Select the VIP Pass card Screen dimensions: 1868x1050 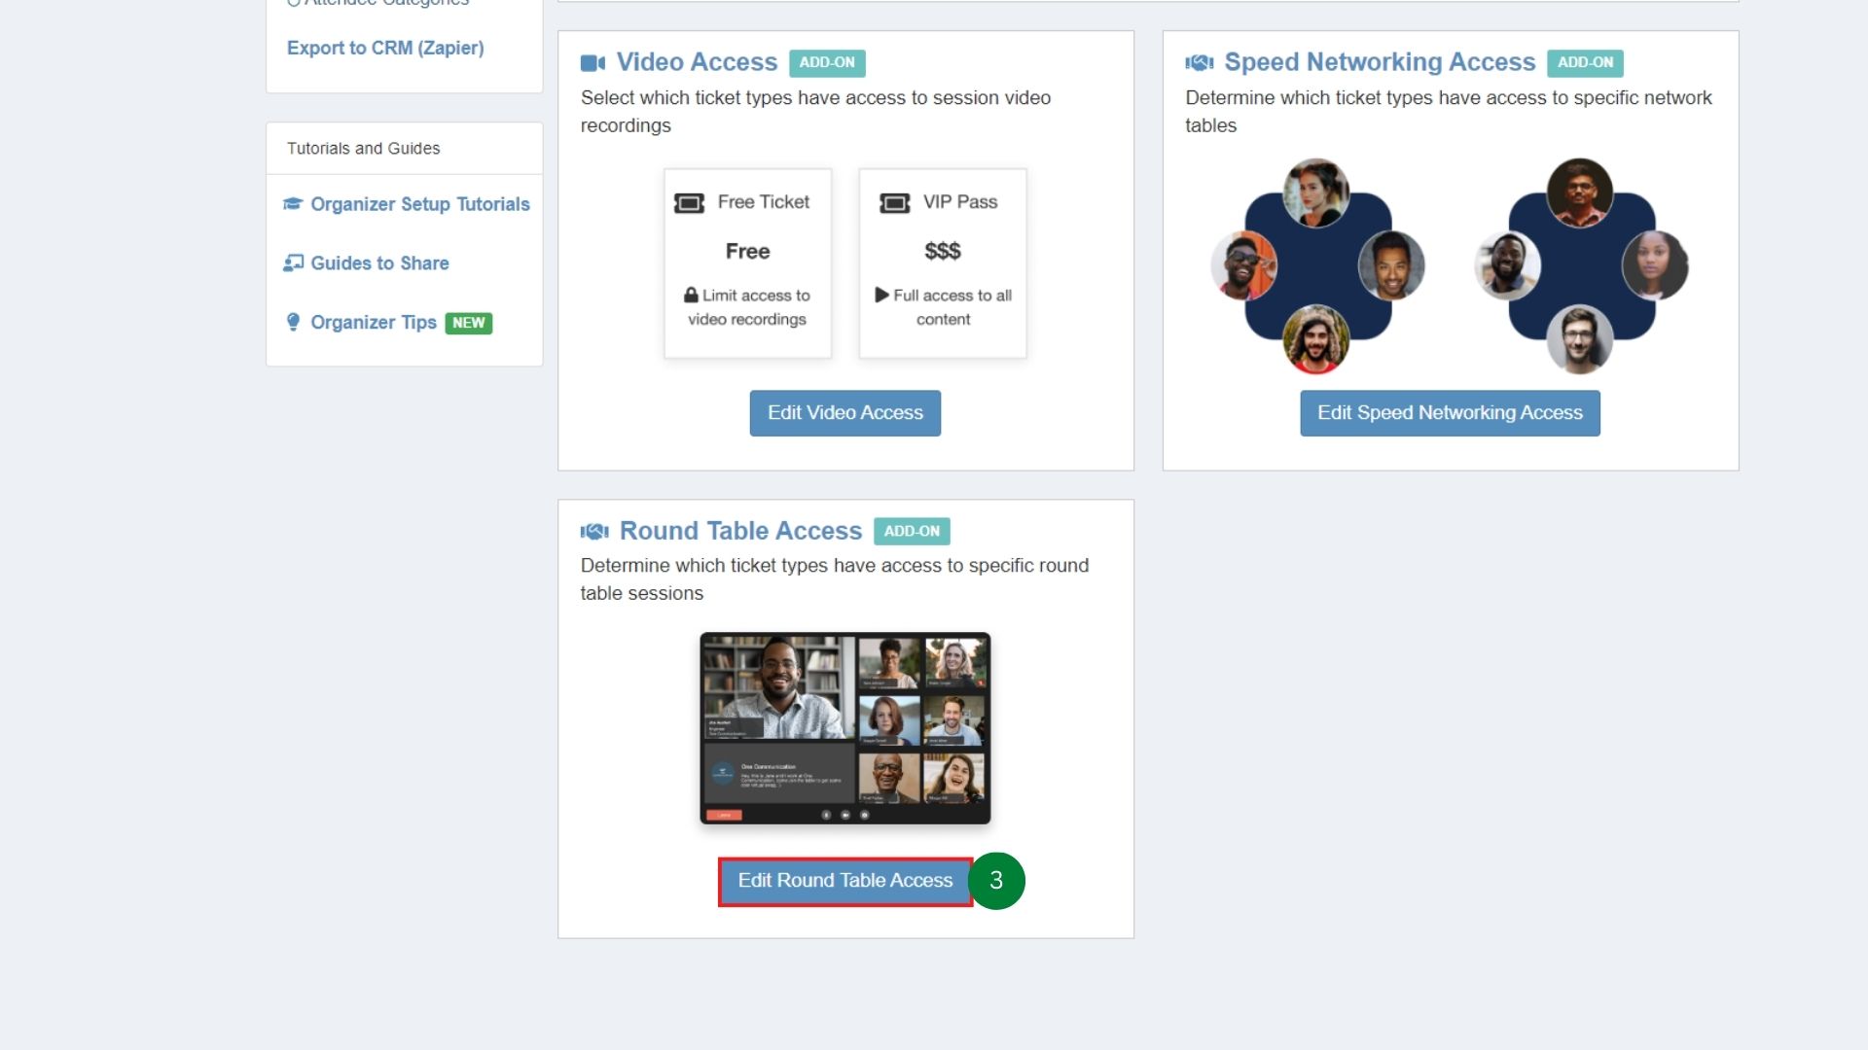(x=943, y=263)
